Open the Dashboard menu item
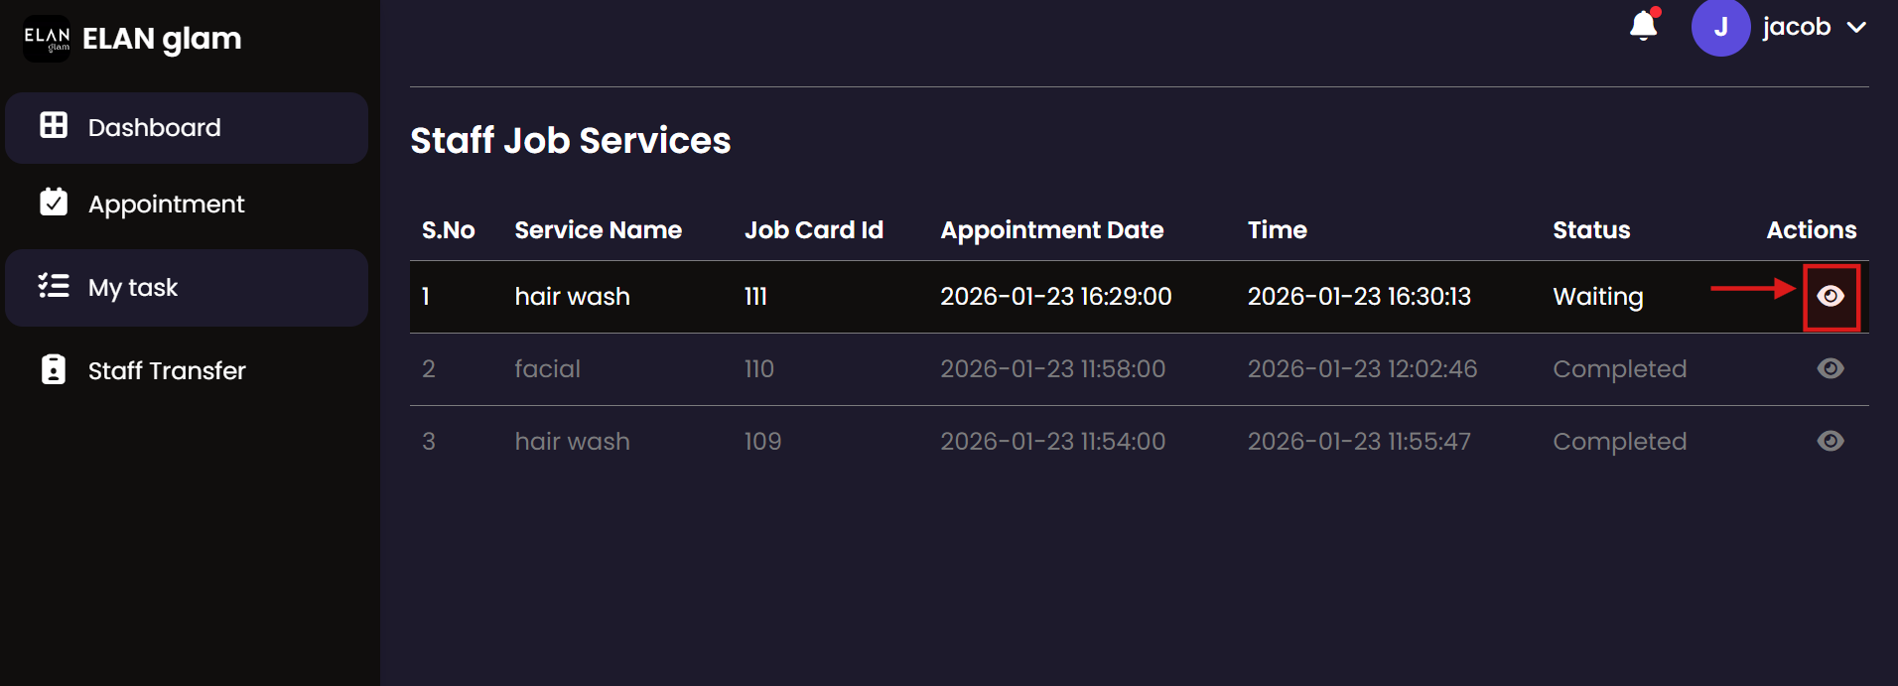This screenshot has width=1898, height=686. pos(155,128)
